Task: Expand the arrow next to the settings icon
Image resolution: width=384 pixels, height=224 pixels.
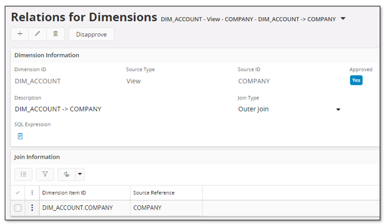Action: pyautogui.click(x=80, y=174)
